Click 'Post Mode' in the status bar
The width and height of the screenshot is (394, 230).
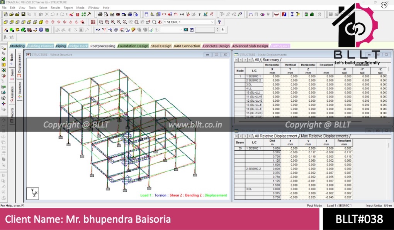tap(314, 205)
